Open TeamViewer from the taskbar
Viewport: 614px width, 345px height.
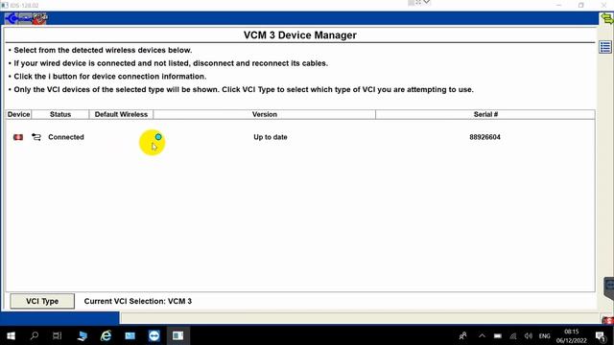point(153,335)
